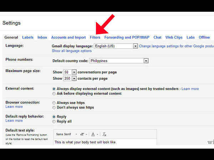Select Reply all as default behavior
The height and width of the screenshot is (160, 214).
point(54,121)
